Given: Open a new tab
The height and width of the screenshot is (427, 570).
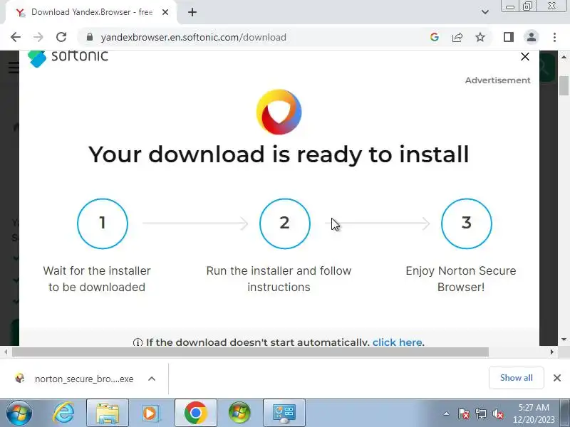Looking at the screenshot, I should click(192, 12).
